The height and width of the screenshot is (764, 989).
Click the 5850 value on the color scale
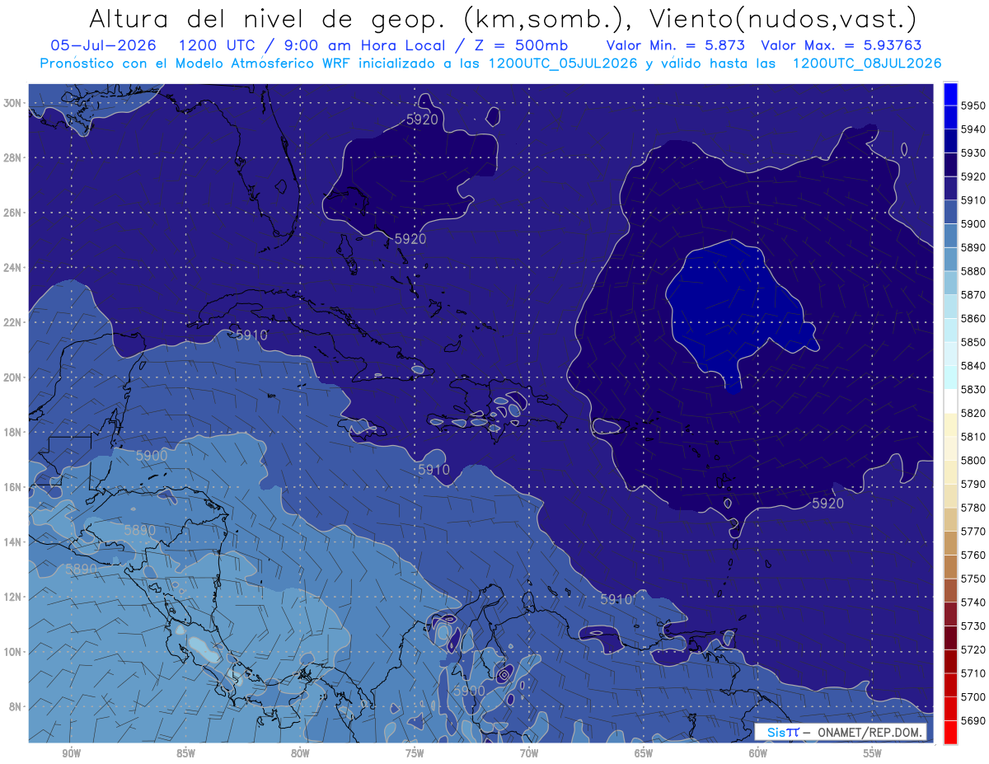click(973, 342)
